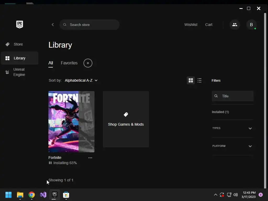Open File Explorer from the taskbar
This screenshot has width=268, height=201.
point(20,195)
